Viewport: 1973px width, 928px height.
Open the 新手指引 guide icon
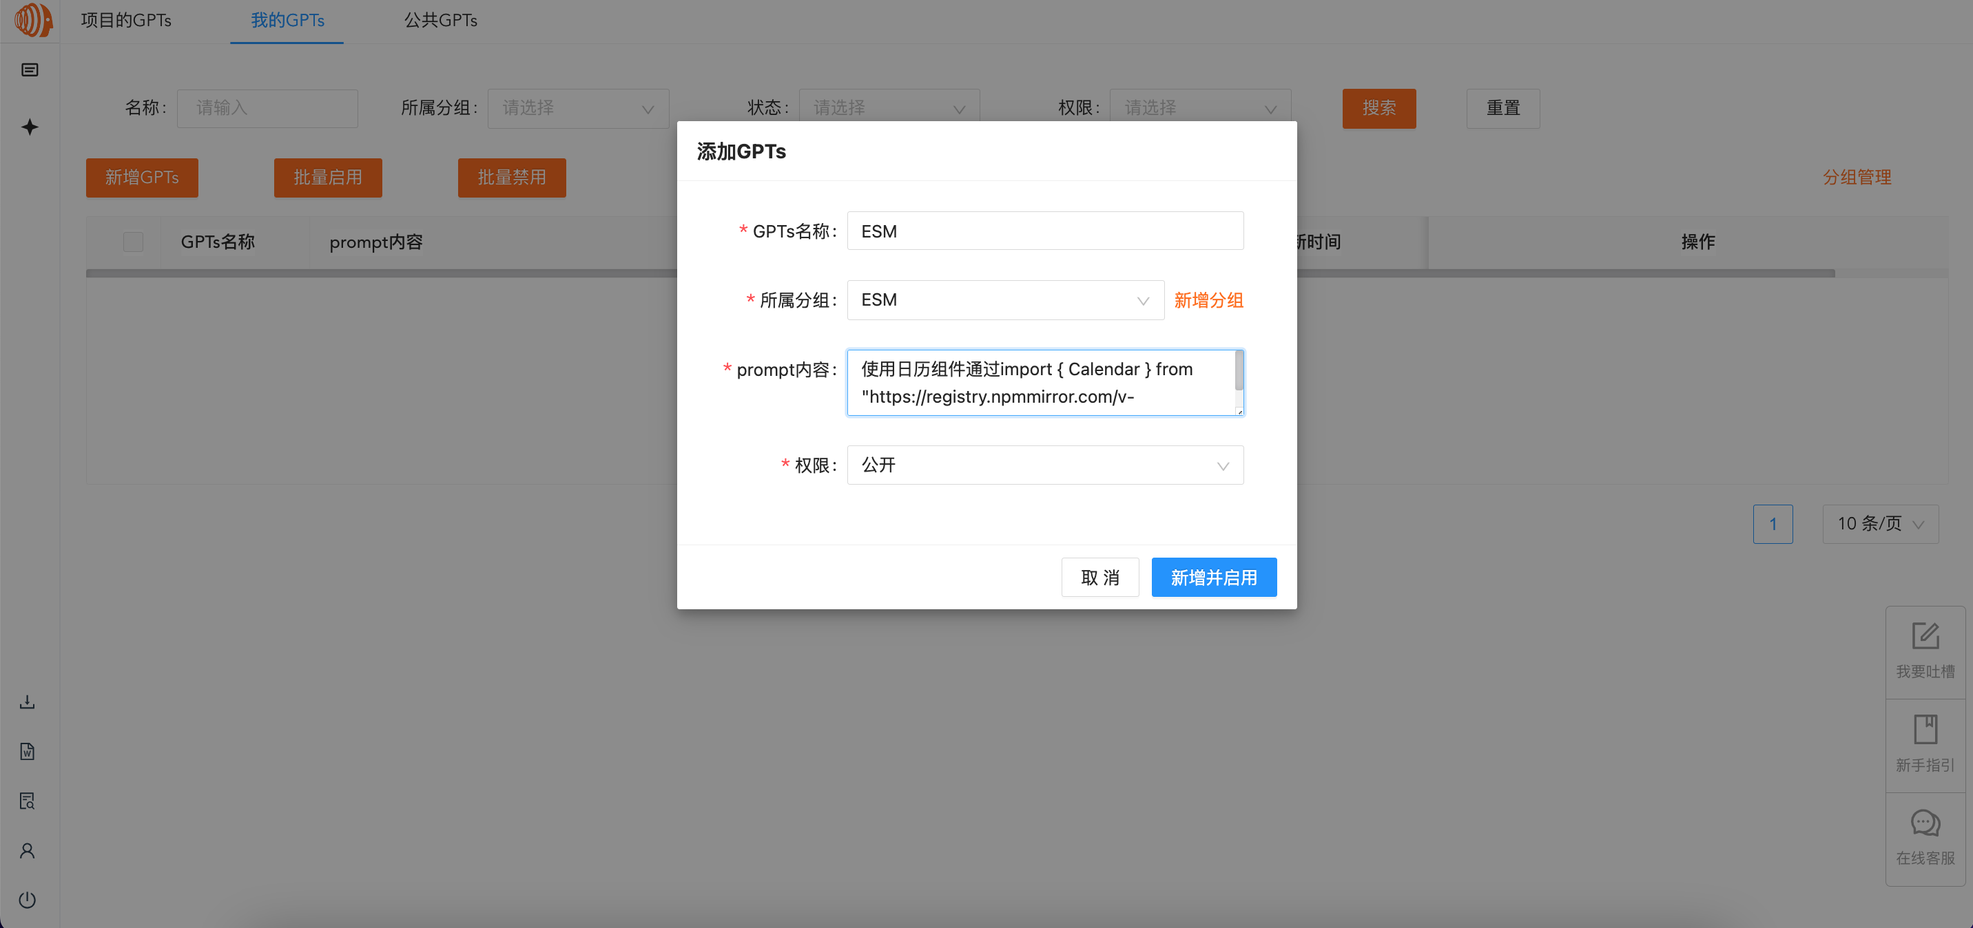pyautogui.click(x=1925, y=730)
